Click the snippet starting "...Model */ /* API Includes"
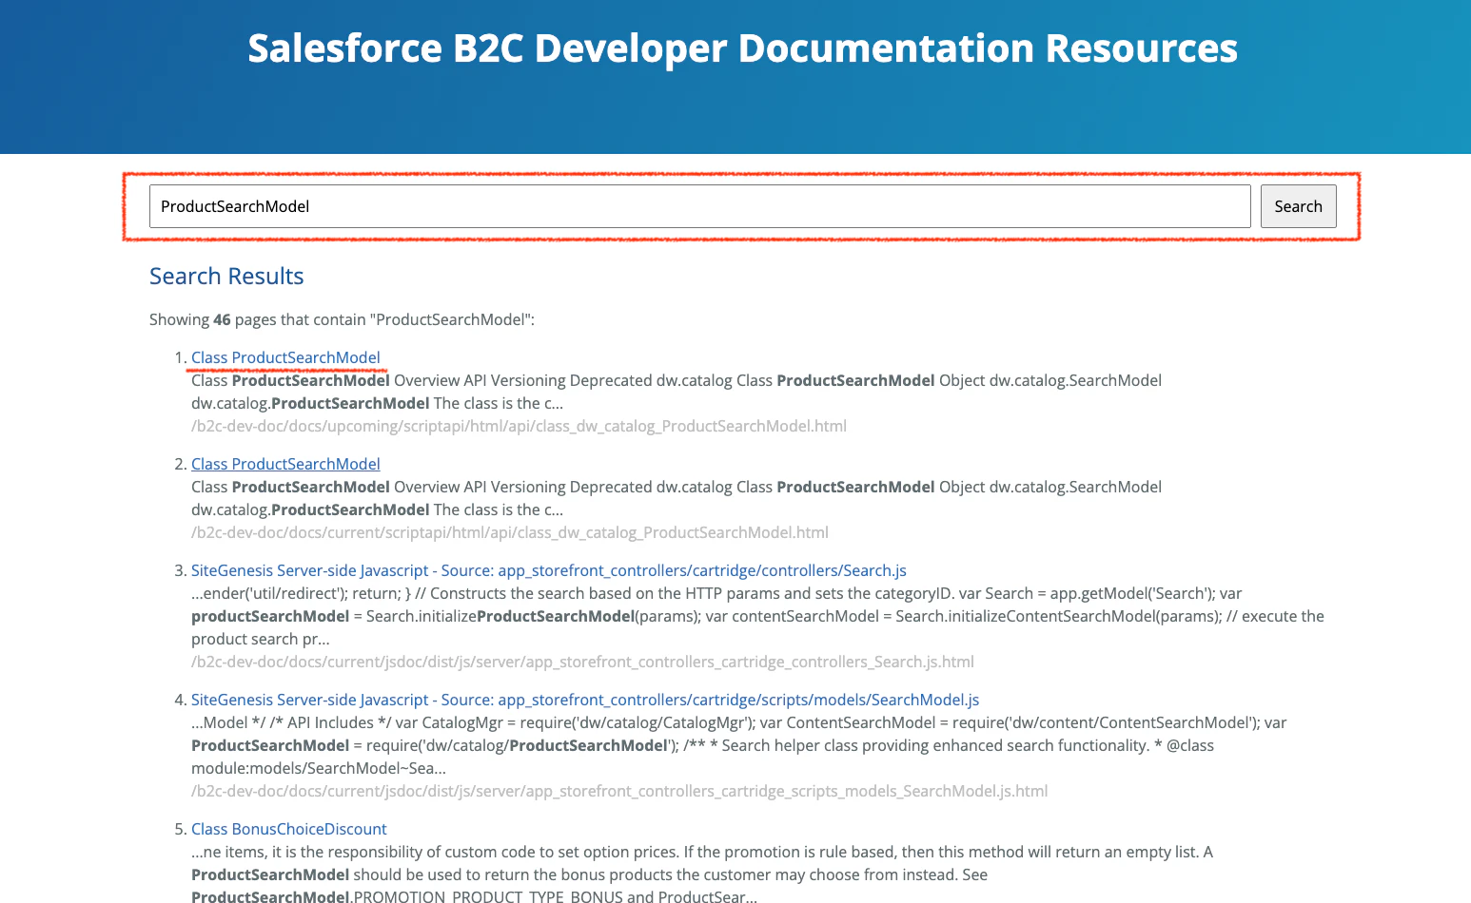Viewport: 1471px width, 903px height. (x=738, y=745)
